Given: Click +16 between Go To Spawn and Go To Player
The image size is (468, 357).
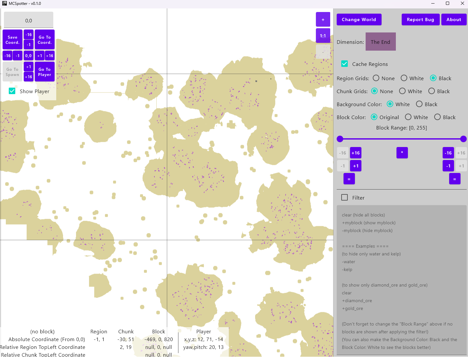Looking at the screenshot, I should (x=29, y=77).
